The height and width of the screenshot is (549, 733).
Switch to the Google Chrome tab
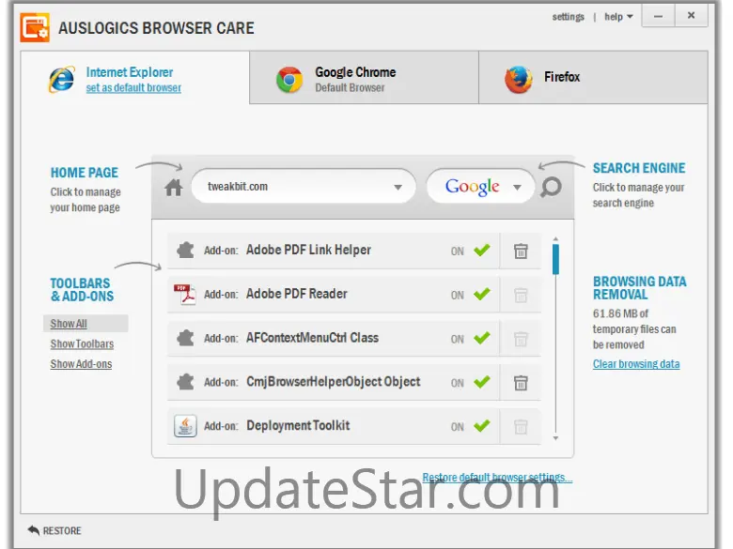point(365,78)
